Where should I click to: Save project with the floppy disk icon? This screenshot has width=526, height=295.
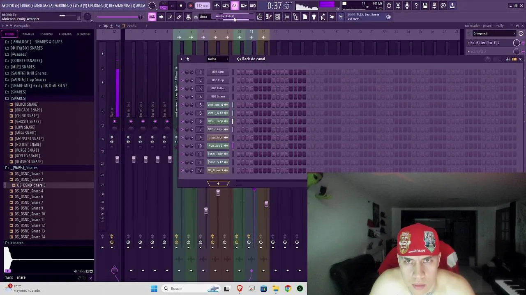(425, 6)
